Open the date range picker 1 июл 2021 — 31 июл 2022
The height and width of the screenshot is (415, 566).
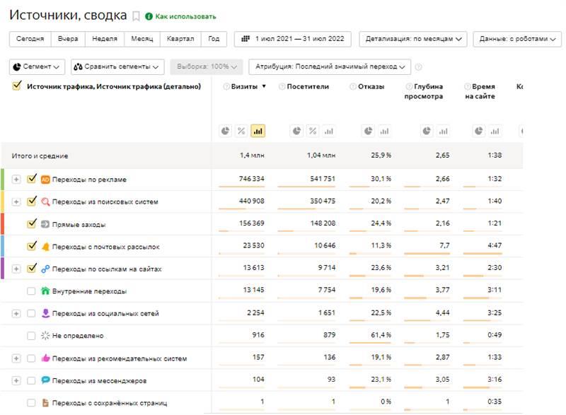click(293, 39)
